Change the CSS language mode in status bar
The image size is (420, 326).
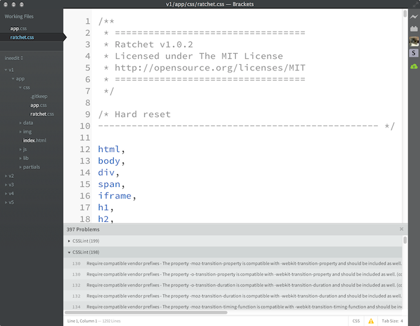point(356,321)
